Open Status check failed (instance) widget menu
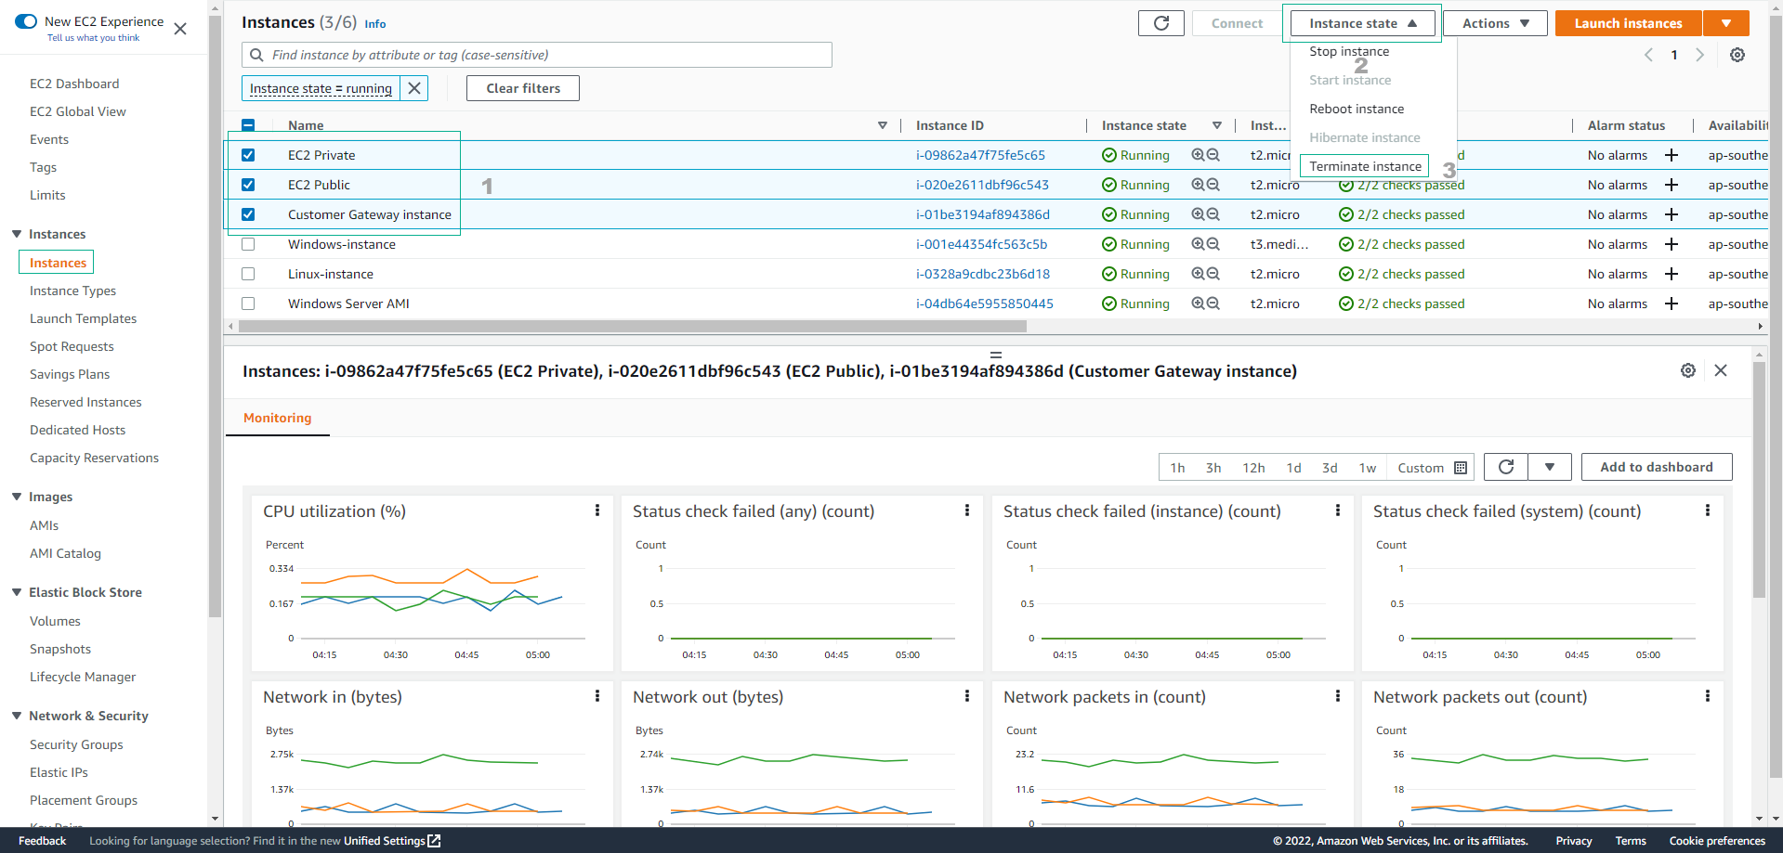This screenshot has height=853, width=1783. click(x=1338, y=511)
